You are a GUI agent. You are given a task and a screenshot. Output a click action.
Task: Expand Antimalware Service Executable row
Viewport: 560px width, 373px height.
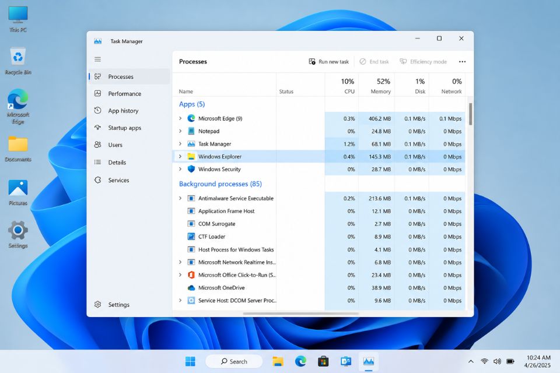[180, 198]
